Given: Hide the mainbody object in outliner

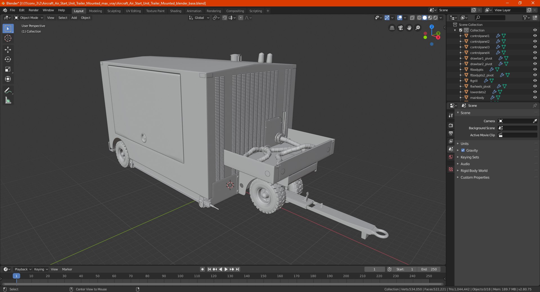Looking at the screenshot, I should (x=535, y=97).
